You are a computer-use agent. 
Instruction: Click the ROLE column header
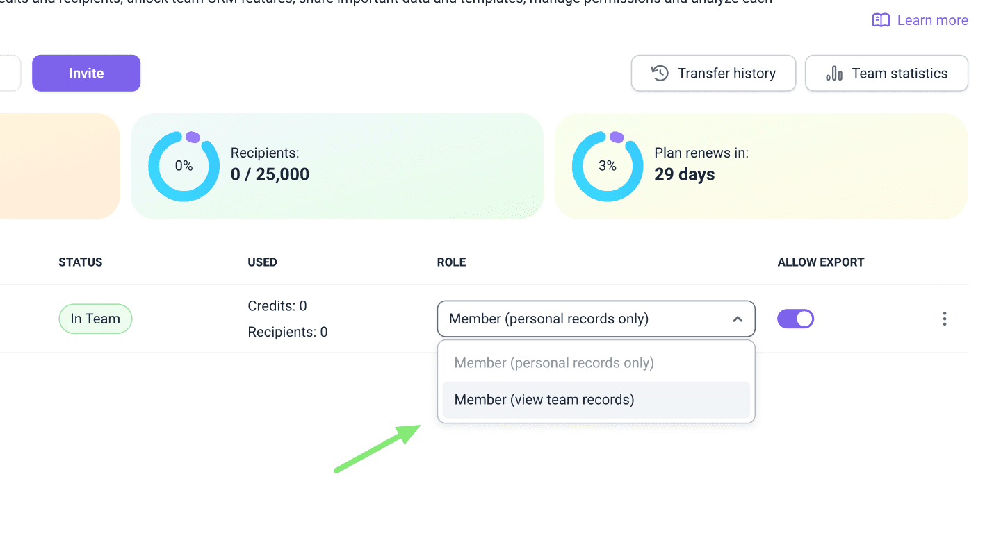[x=451, y=262]
